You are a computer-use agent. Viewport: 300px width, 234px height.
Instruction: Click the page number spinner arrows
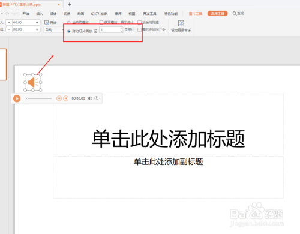[x=122, y=30]
